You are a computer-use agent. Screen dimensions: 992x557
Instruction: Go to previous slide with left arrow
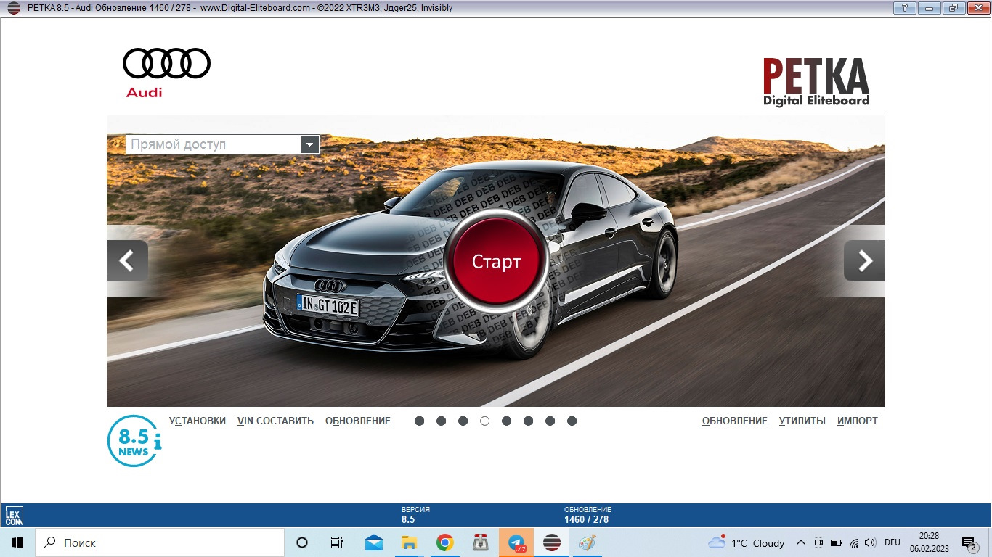[127, 260]
